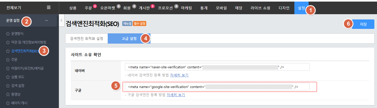Open the 게시판 menu
This screenshot has width=377, height=108.
pyautogui.click(x=144, y=8)
